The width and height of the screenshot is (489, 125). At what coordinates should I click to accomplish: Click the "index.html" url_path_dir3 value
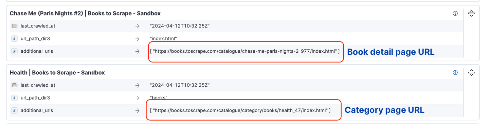[x=163, y=39]
